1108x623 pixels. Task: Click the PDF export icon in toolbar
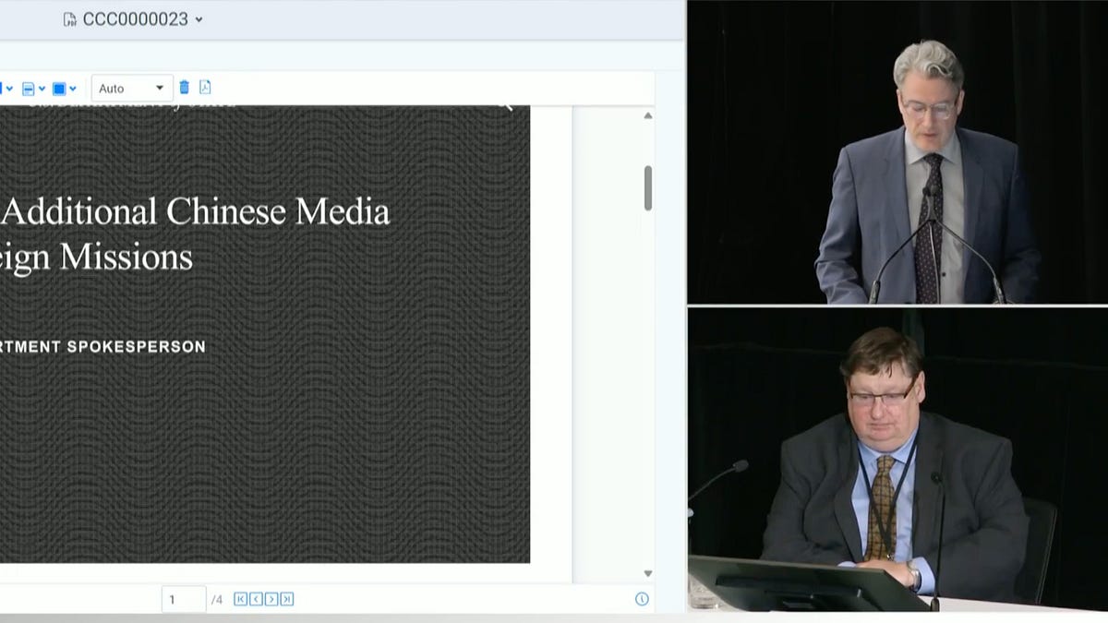tap(205, 88)
